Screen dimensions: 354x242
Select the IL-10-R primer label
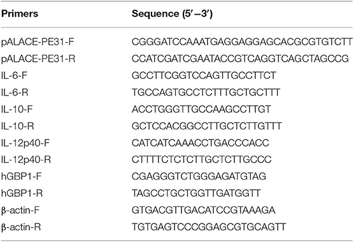18,126
